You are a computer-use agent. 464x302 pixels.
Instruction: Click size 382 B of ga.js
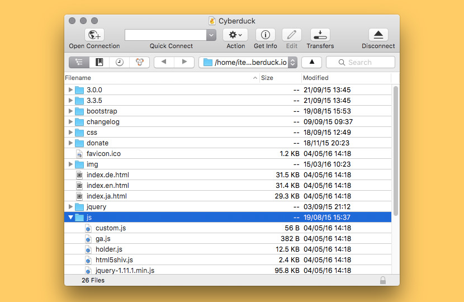point(290,239)
